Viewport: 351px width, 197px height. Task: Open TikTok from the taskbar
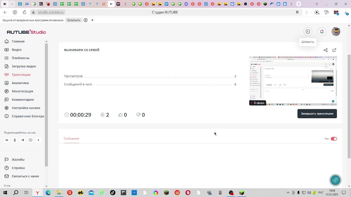point(113,193)
